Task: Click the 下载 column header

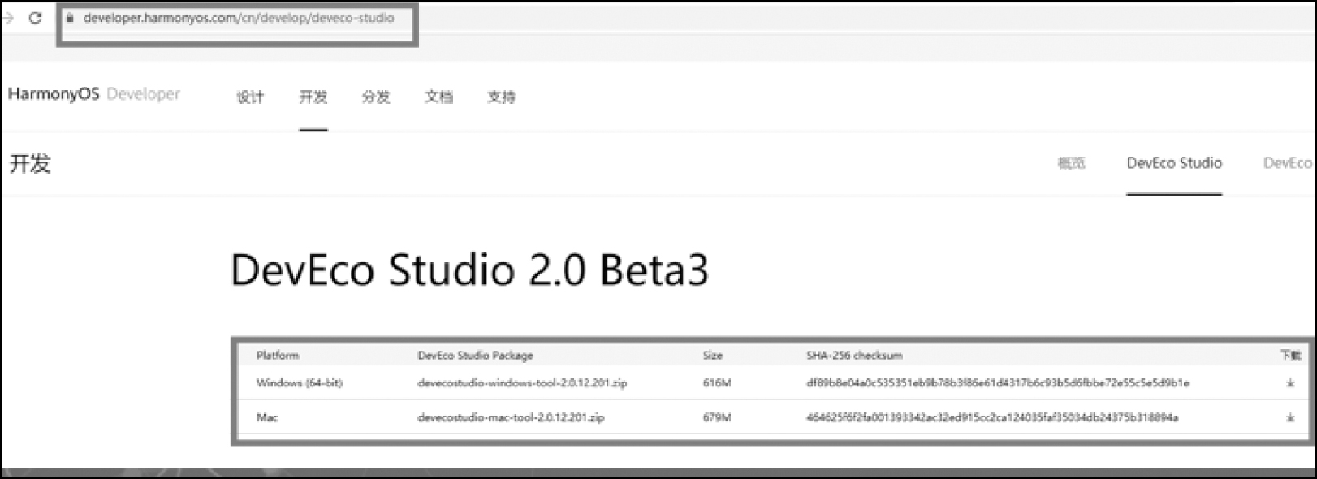Action: (x=1290, y=356)
